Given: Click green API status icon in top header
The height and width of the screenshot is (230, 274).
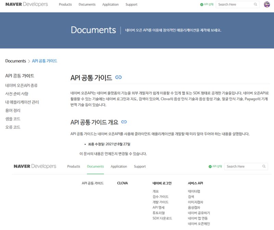Looking at the screenshot, I should (201, 4).
